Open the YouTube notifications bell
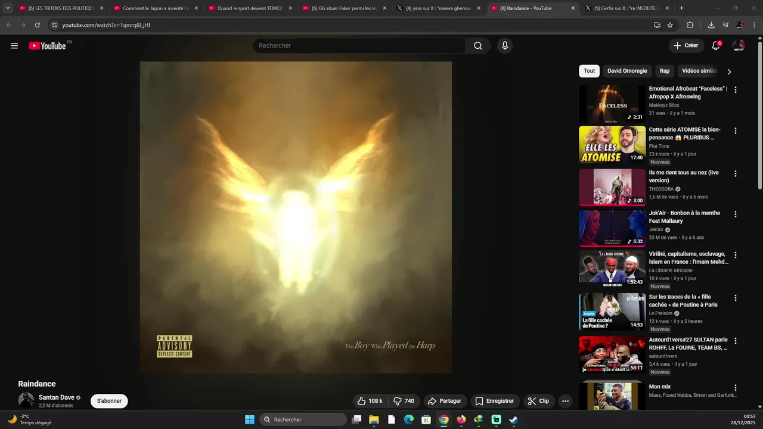The image size is (763, 429). (x=716, y=46)
